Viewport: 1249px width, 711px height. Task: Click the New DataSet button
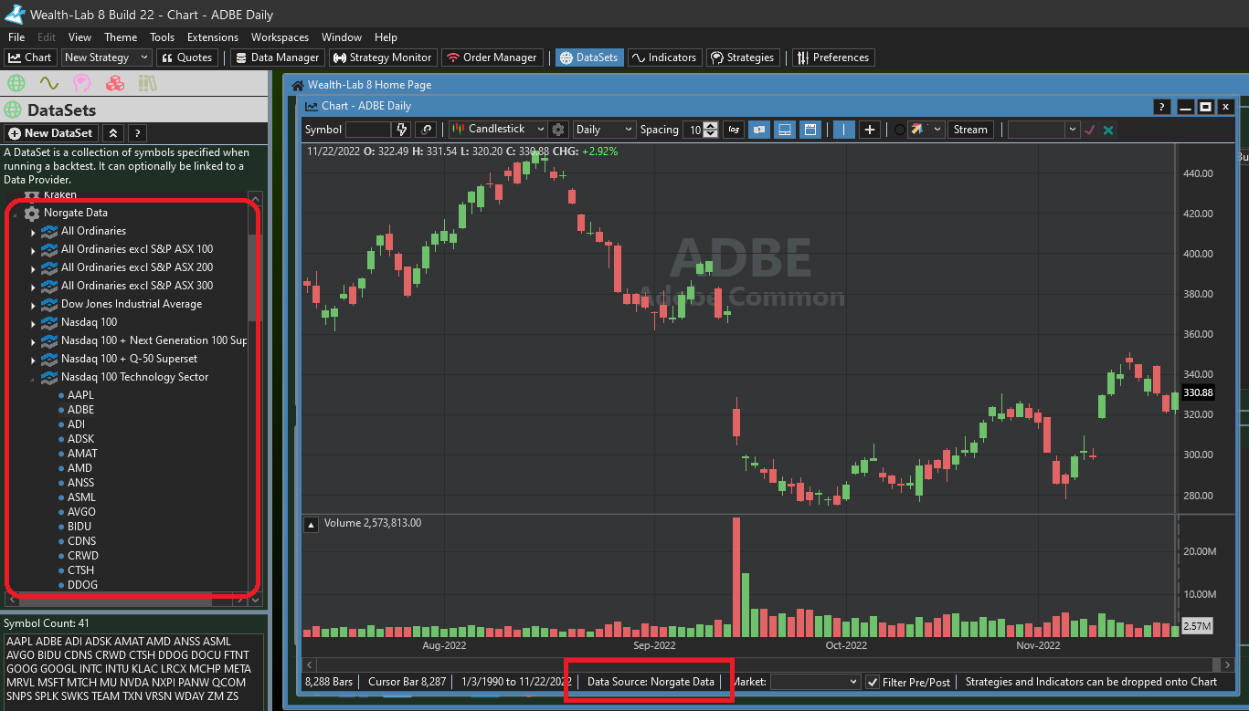(51, 133)
